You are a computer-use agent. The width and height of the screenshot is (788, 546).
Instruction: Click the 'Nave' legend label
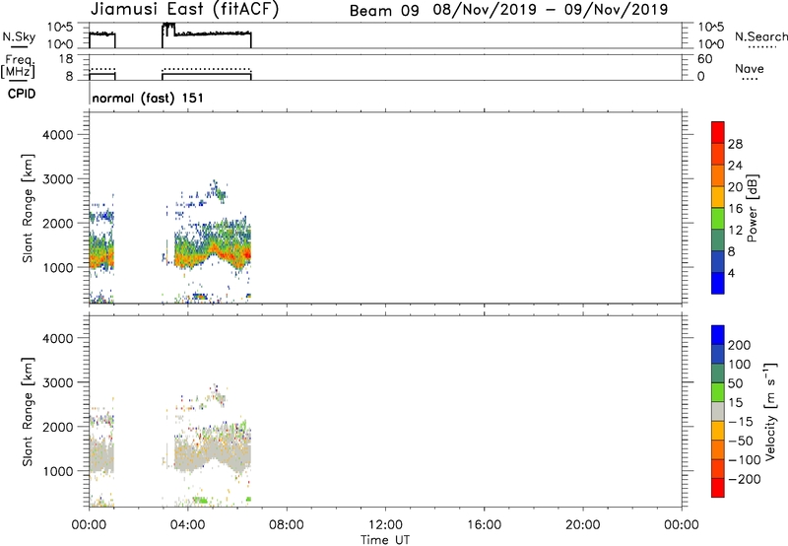[x=750, y=69]
